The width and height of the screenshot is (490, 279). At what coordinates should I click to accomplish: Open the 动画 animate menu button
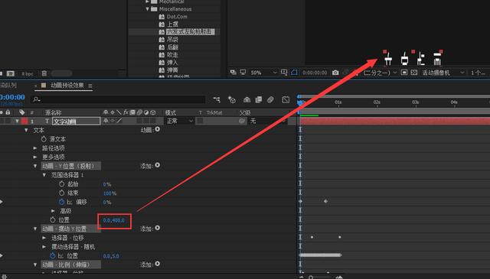tap(158, 129)
